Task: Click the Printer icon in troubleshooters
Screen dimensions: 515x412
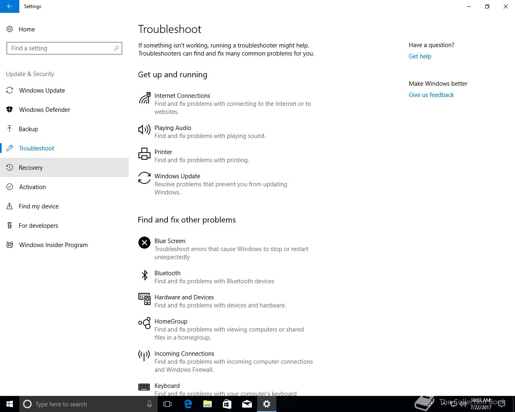Action: tap(144, 154)
